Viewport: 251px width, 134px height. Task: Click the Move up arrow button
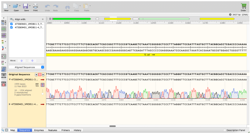point(22,61)
